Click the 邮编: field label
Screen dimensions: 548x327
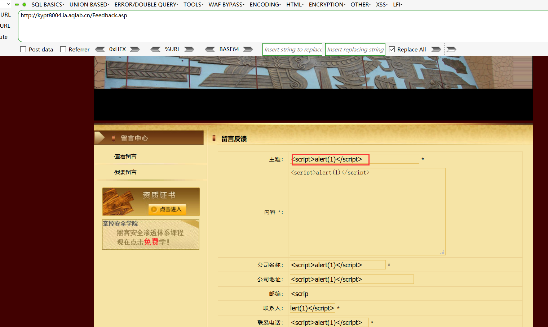pos(276,294)
